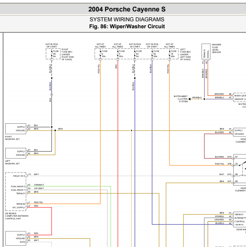246x247 pixels.
Task: Click the 'TERM 30' pin label
Action: tap(20, 204)
